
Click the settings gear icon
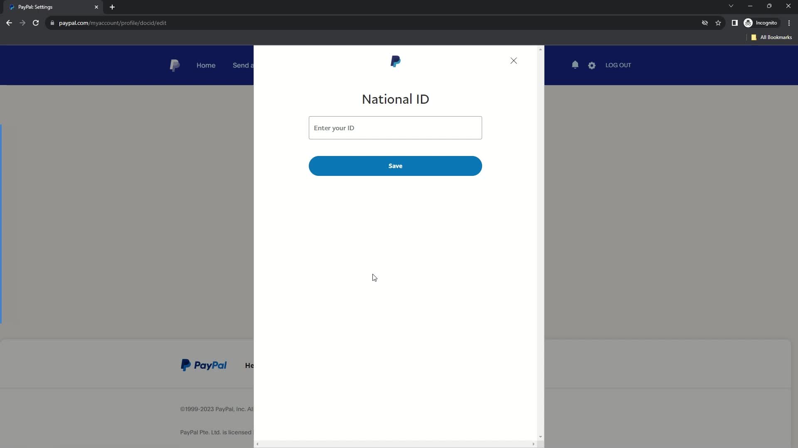tap(592, 65)
